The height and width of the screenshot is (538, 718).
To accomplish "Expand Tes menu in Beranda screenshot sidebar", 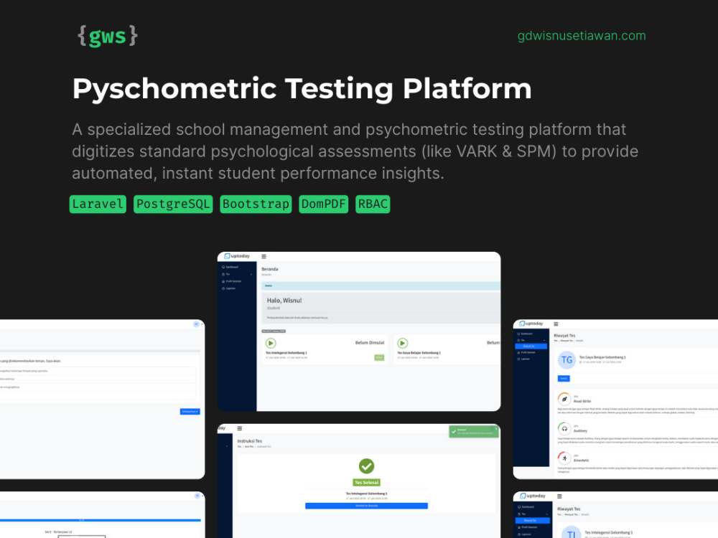I will tap(237, 274).
